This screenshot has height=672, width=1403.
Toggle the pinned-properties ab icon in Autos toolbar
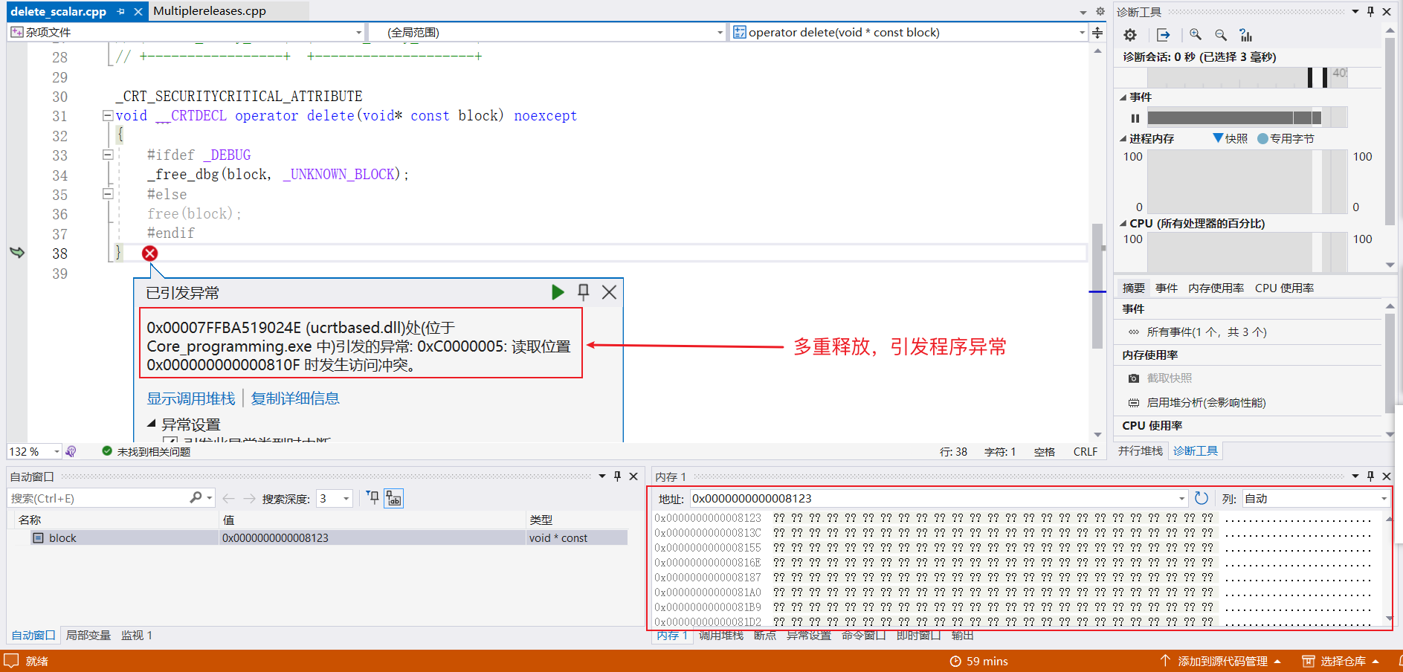[393, 498]
